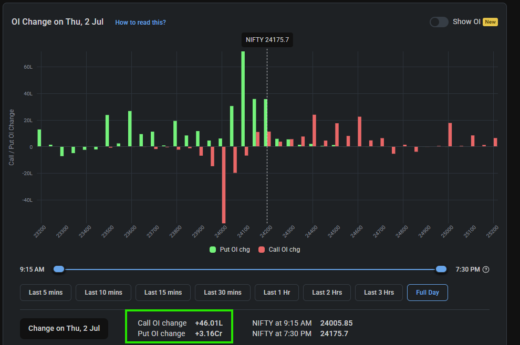Click the NIFTY 24175.7 tooltip label

coord(267,40)
